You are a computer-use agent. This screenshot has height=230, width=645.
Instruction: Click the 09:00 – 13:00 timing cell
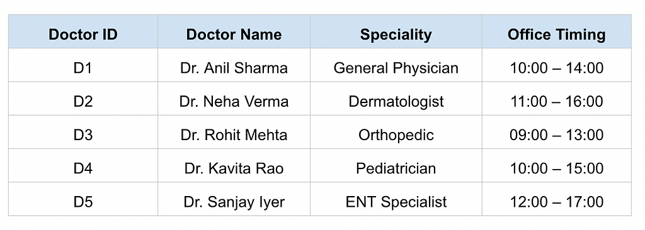click(557, 132)
